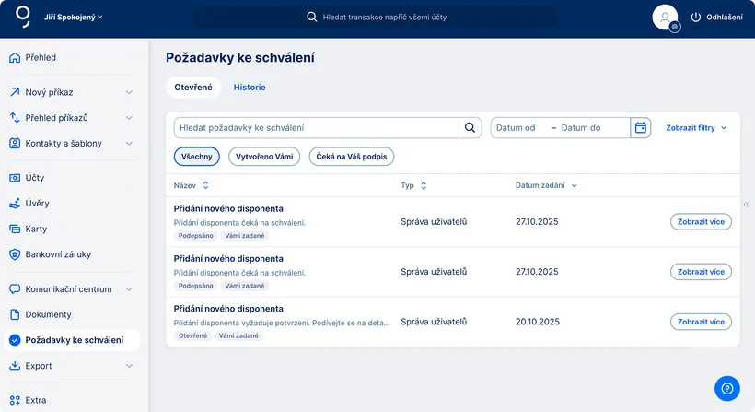Open the Jiří Spokojený account dropdown
Image resolution: width=755 pixels, height=412 pixels.
[74, 18]
